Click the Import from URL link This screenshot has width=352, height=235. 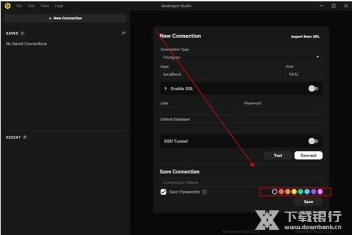point(306,36)
